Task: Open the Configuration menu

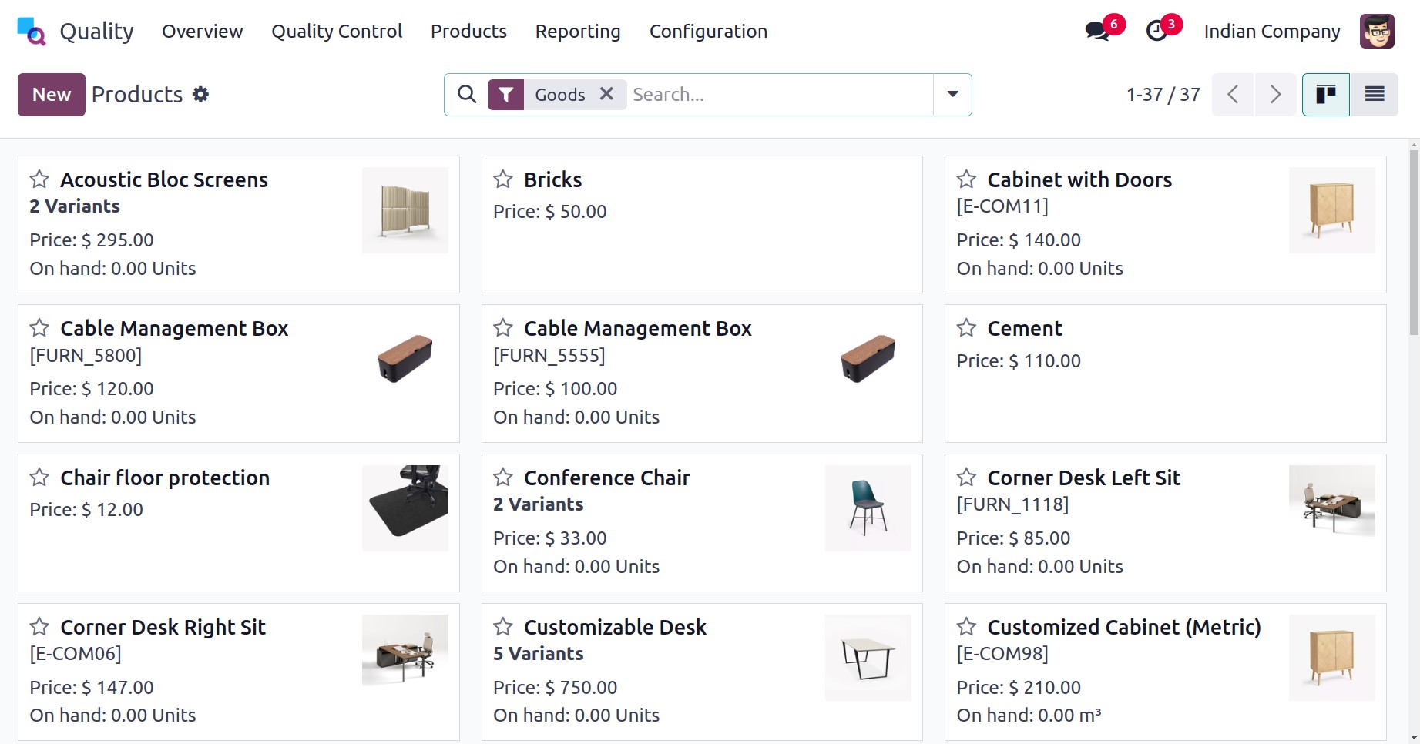Action: tap(708, 32)
